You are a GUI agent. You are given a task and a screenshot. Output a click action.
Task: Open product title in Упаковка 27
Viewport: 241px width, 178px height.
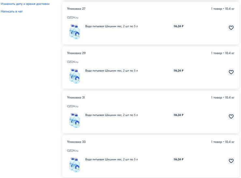coord(111,26)
